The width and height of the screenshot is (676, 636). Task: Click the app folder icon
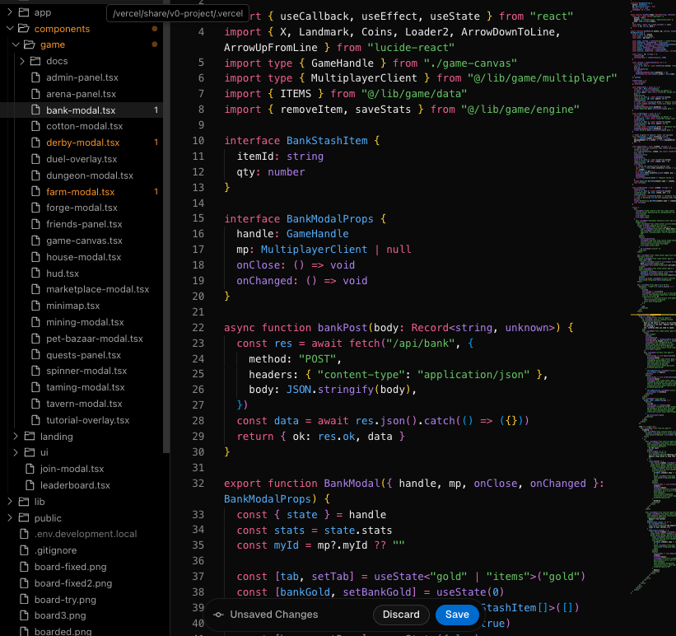click(x=24, y=12)
